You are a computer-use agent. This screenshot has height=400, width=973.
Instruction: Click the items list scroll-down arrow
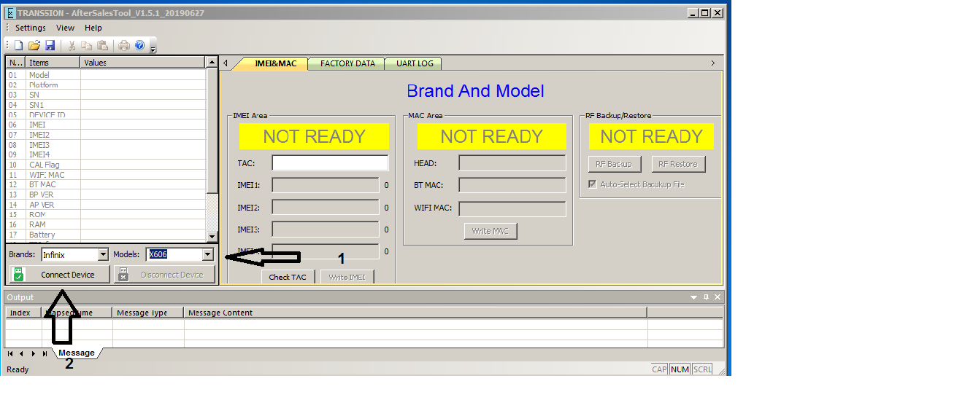212,236
